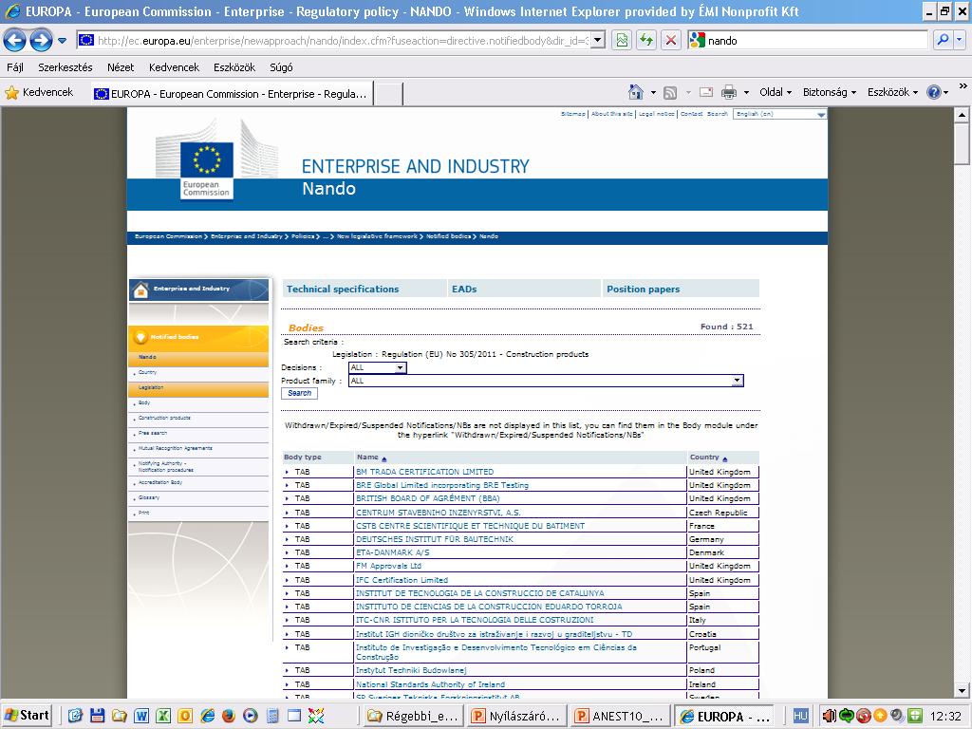
Task: Open Instytut Techniki Budowlanej link
Action: click(x=411, y=670)
